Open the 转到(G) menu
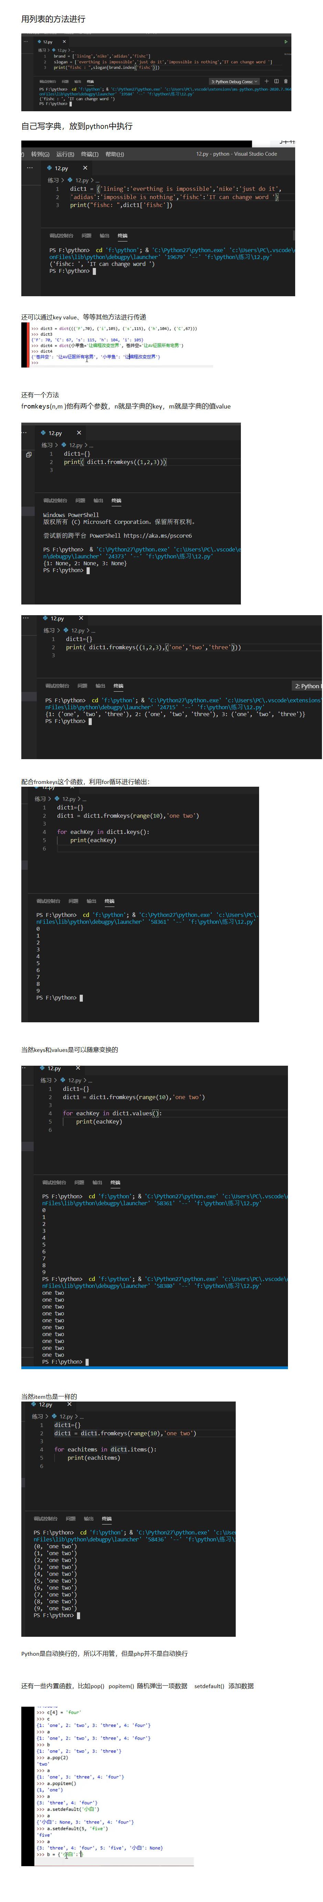 (x=41, y=154)
